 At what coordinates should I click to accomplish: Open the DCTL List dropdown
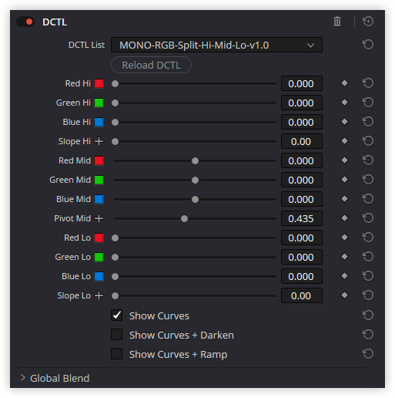coord(216,45)
